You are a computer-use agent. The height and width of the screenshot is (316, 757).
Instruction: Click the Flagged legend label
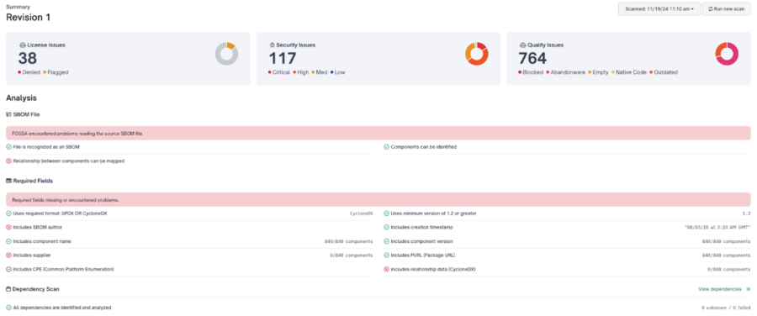[58, 72]
